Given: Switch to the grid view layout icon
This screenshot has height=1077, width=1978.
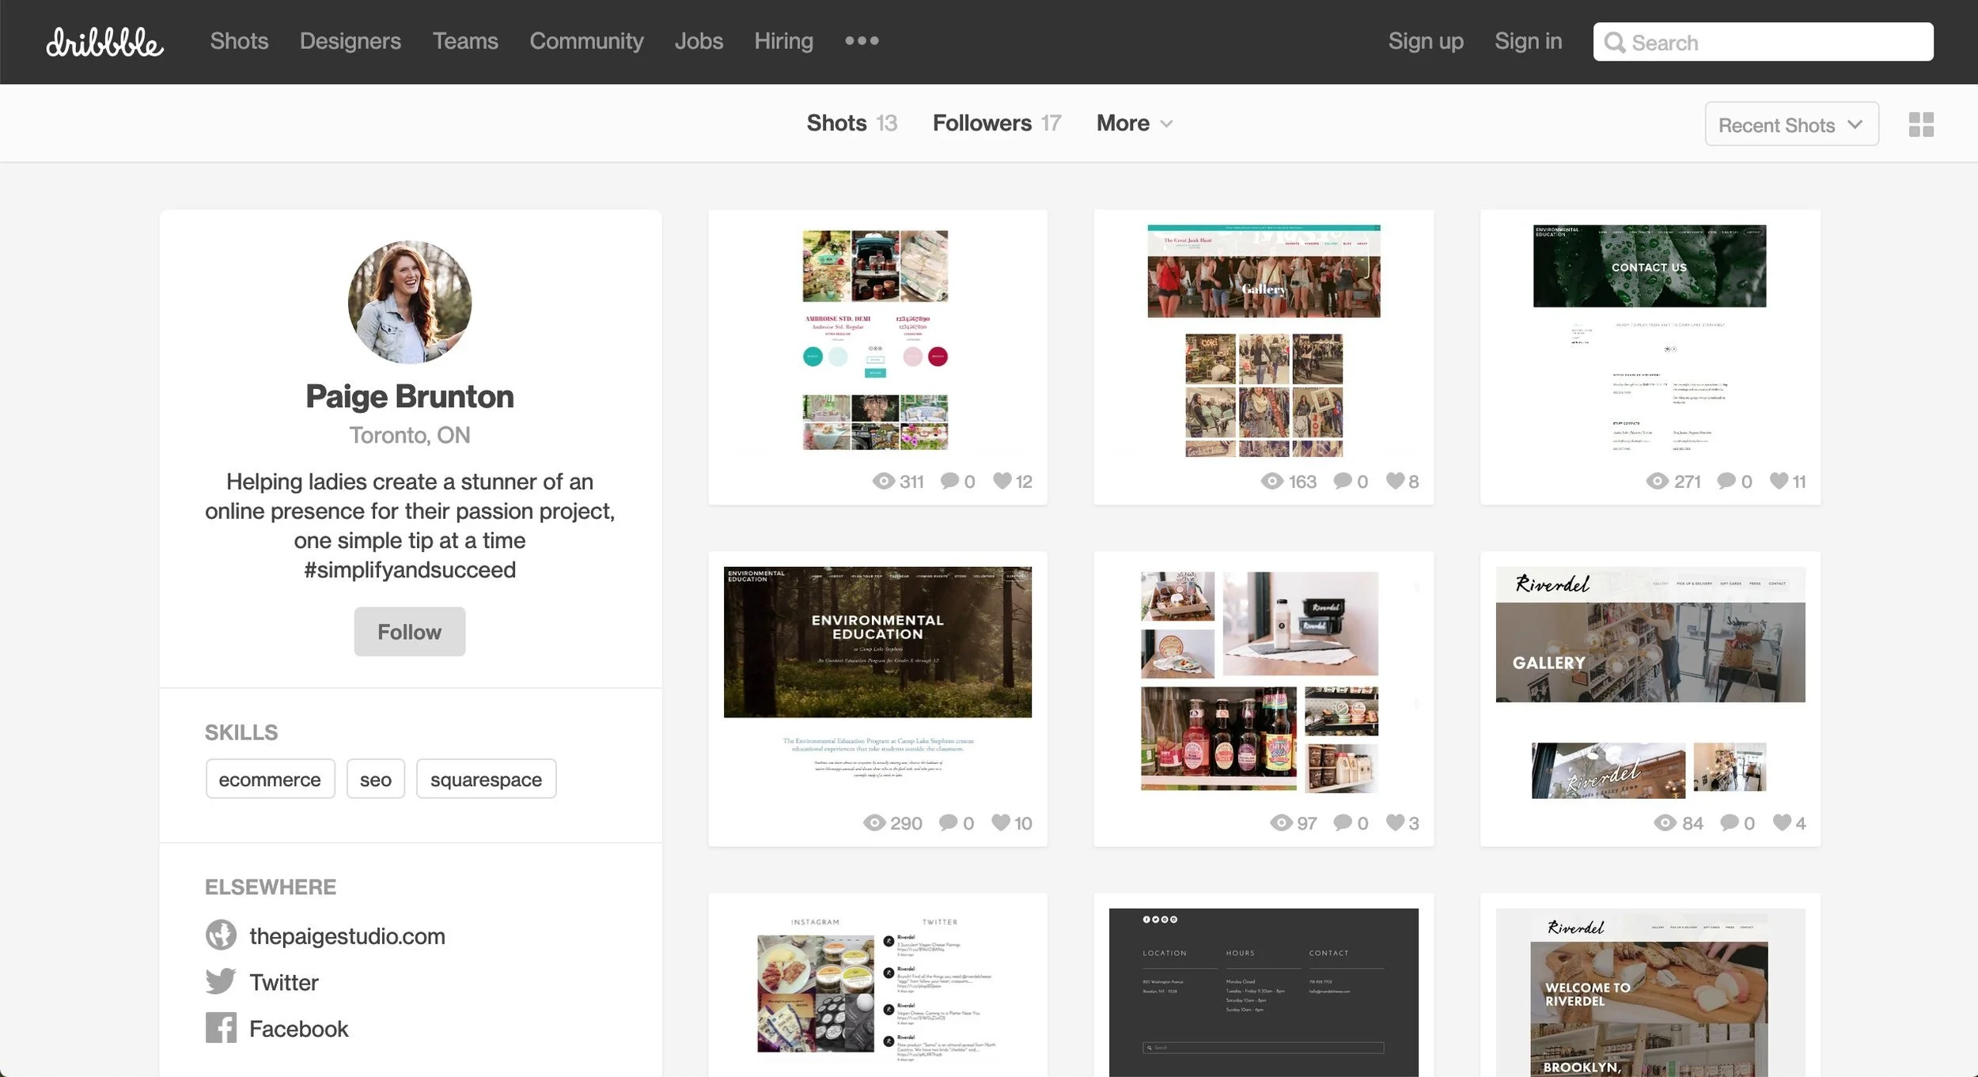Looking at the screenshot, I should (x=1921, y=124).
